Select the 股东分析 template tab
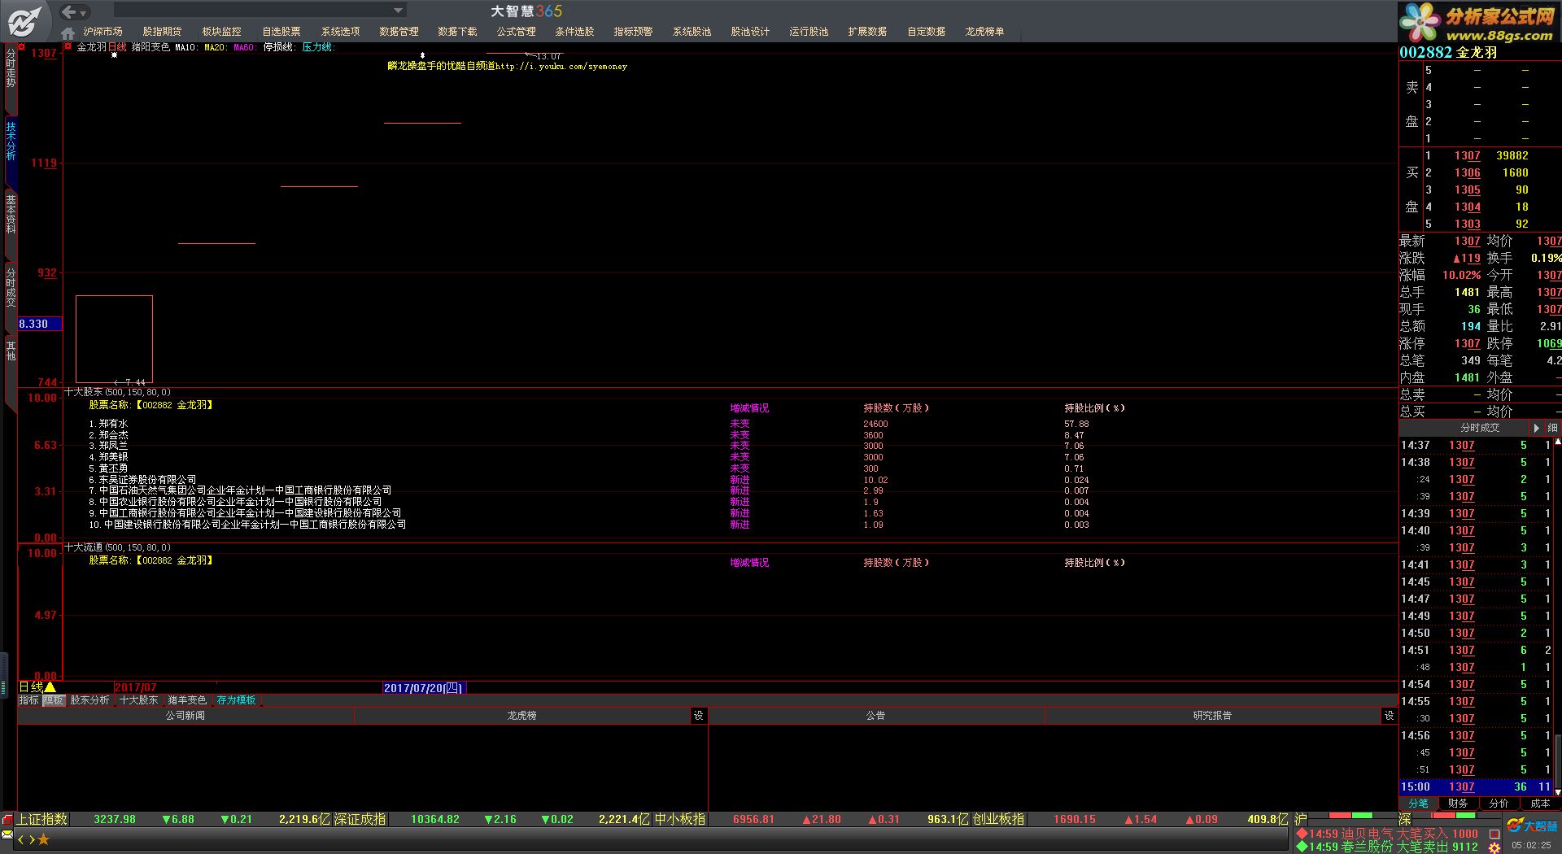Image resolution: width=1562 pixels, height=854 pixels. (x=89, y=700)
